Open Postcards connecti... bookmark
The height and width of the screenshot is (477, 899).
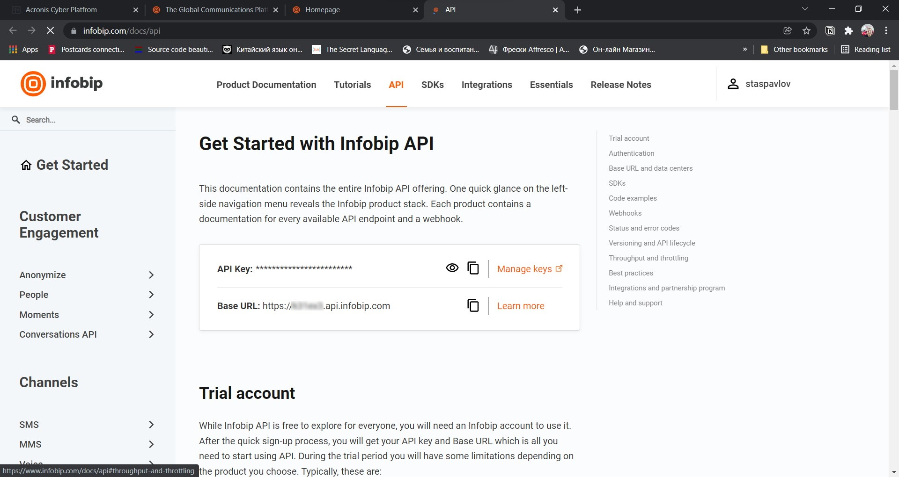coord(87,49)
